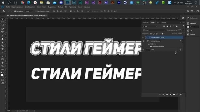The width and height of the screenshot is (200, 112).
Task: Open workspace switcher dropdown at top right
Action: 192,11
